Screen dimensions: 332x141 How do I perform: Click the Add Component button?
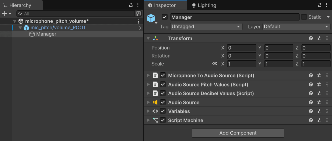[238, 133]
